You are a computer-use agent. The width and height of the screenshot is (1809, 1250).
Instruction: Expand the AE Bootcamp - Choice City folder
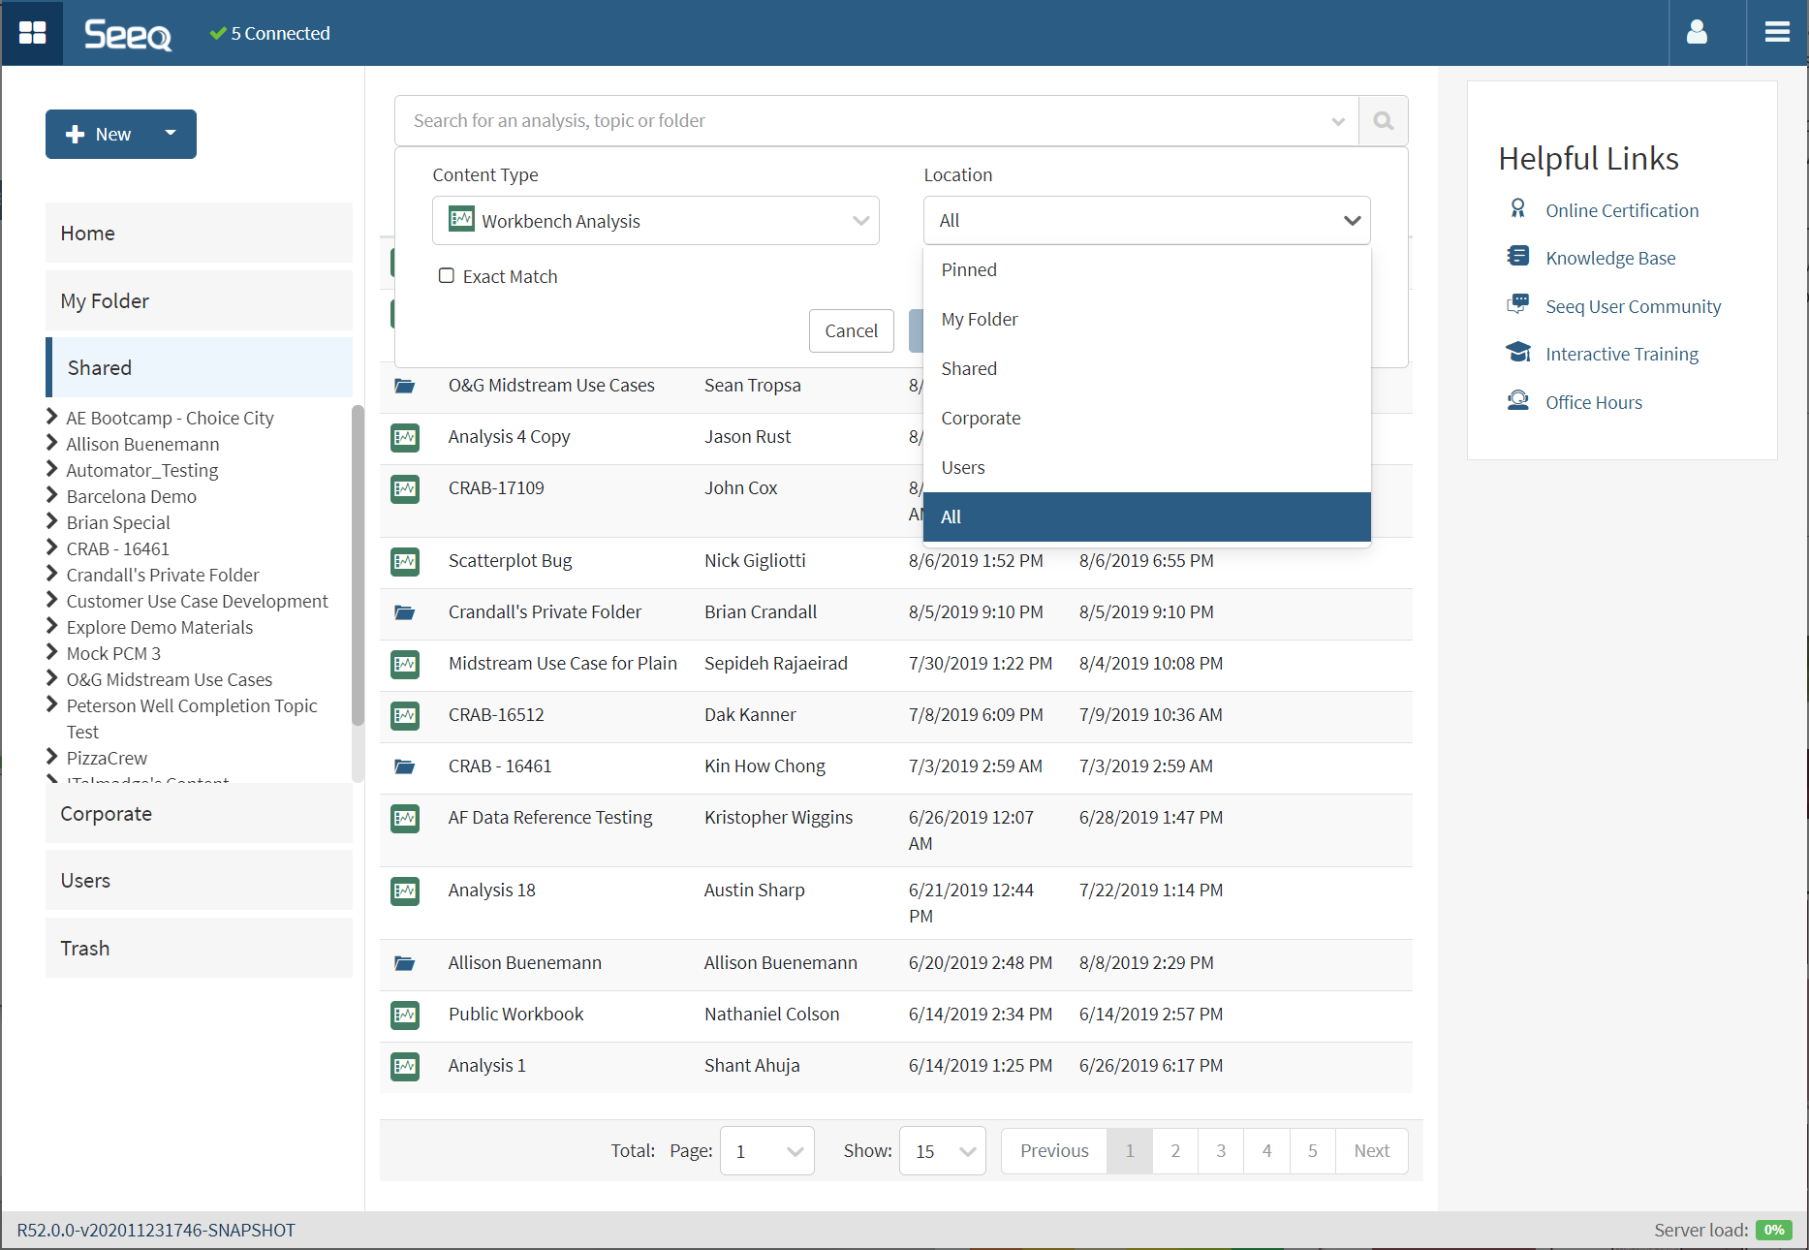(x=52, y=418)
